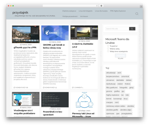Viewport: 149px width, 126px height.
Task: Open the PowerShell terminal thumbnail
Action: pos(55,99)
